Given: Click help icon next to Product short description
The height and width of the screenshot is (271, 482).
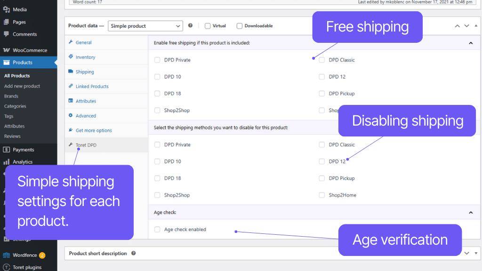Looking at the screenshot, I should (133, 253).
